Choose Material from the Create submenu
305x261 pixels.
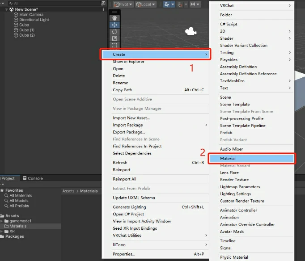251,158
